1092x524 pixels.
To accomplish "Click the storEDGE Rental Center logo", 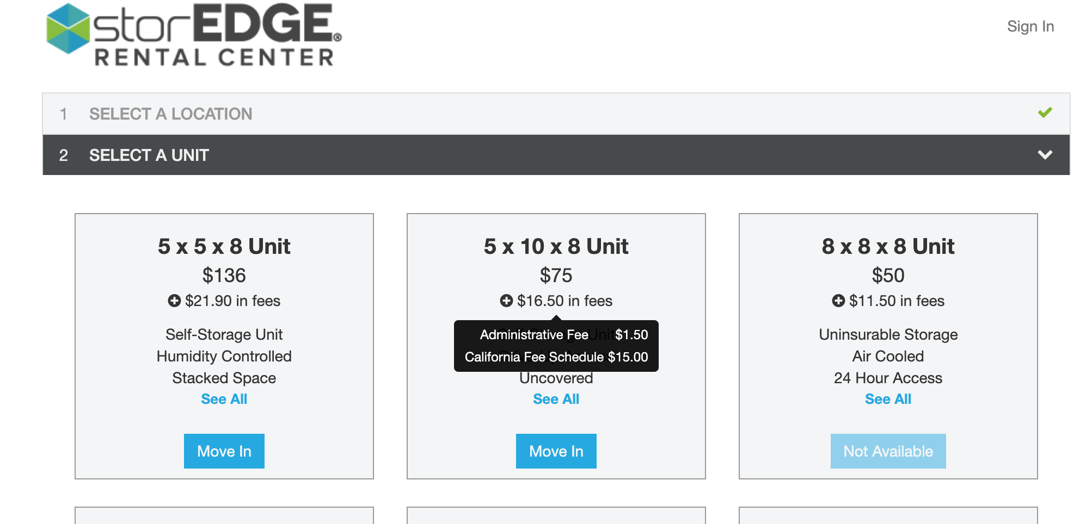I will pyautogui.click(x=194, y=35).
